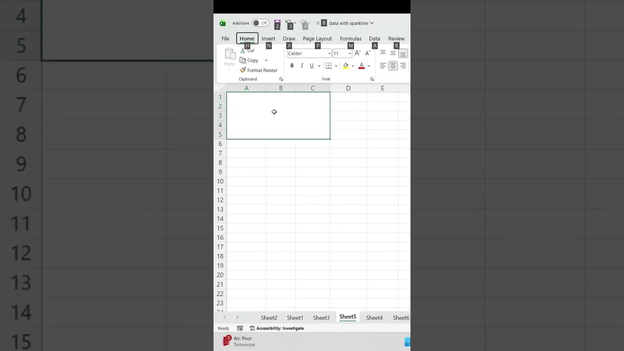624x351 pixels.
Task: Toggle Italic formatting
Action: coord(302,66)
